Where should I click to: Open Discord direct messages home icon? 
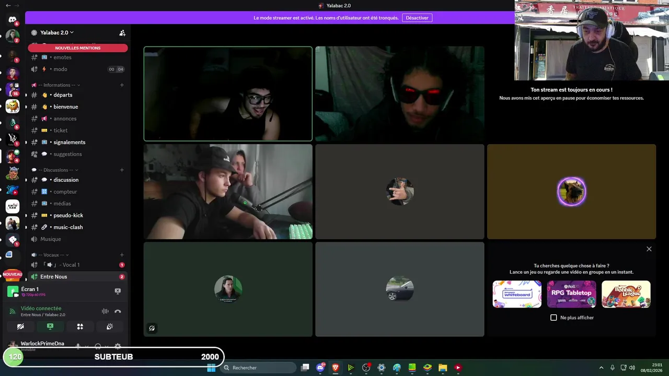click(13, 20)
